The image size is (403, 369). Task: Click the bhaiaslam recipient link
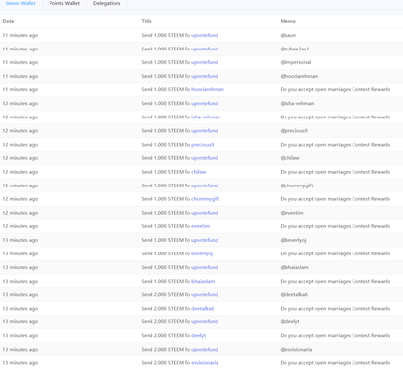tap(203, 281)
